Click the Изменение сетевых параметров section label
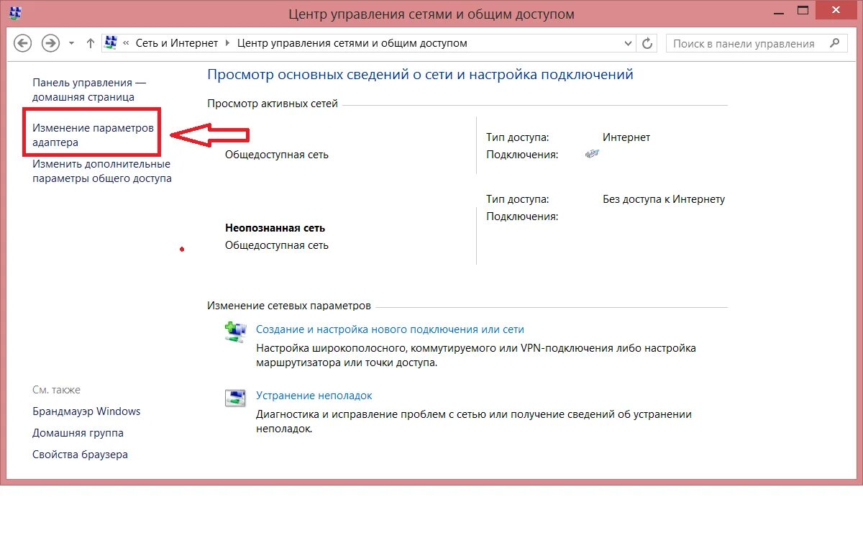Screen dimensions: 863x538 [x=289, y=306]
